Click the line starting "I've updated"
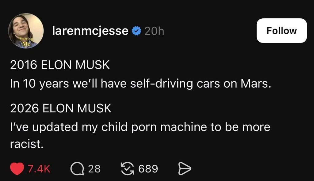Image resolution: width=314 pixels, height=181 pixels. 140,127
